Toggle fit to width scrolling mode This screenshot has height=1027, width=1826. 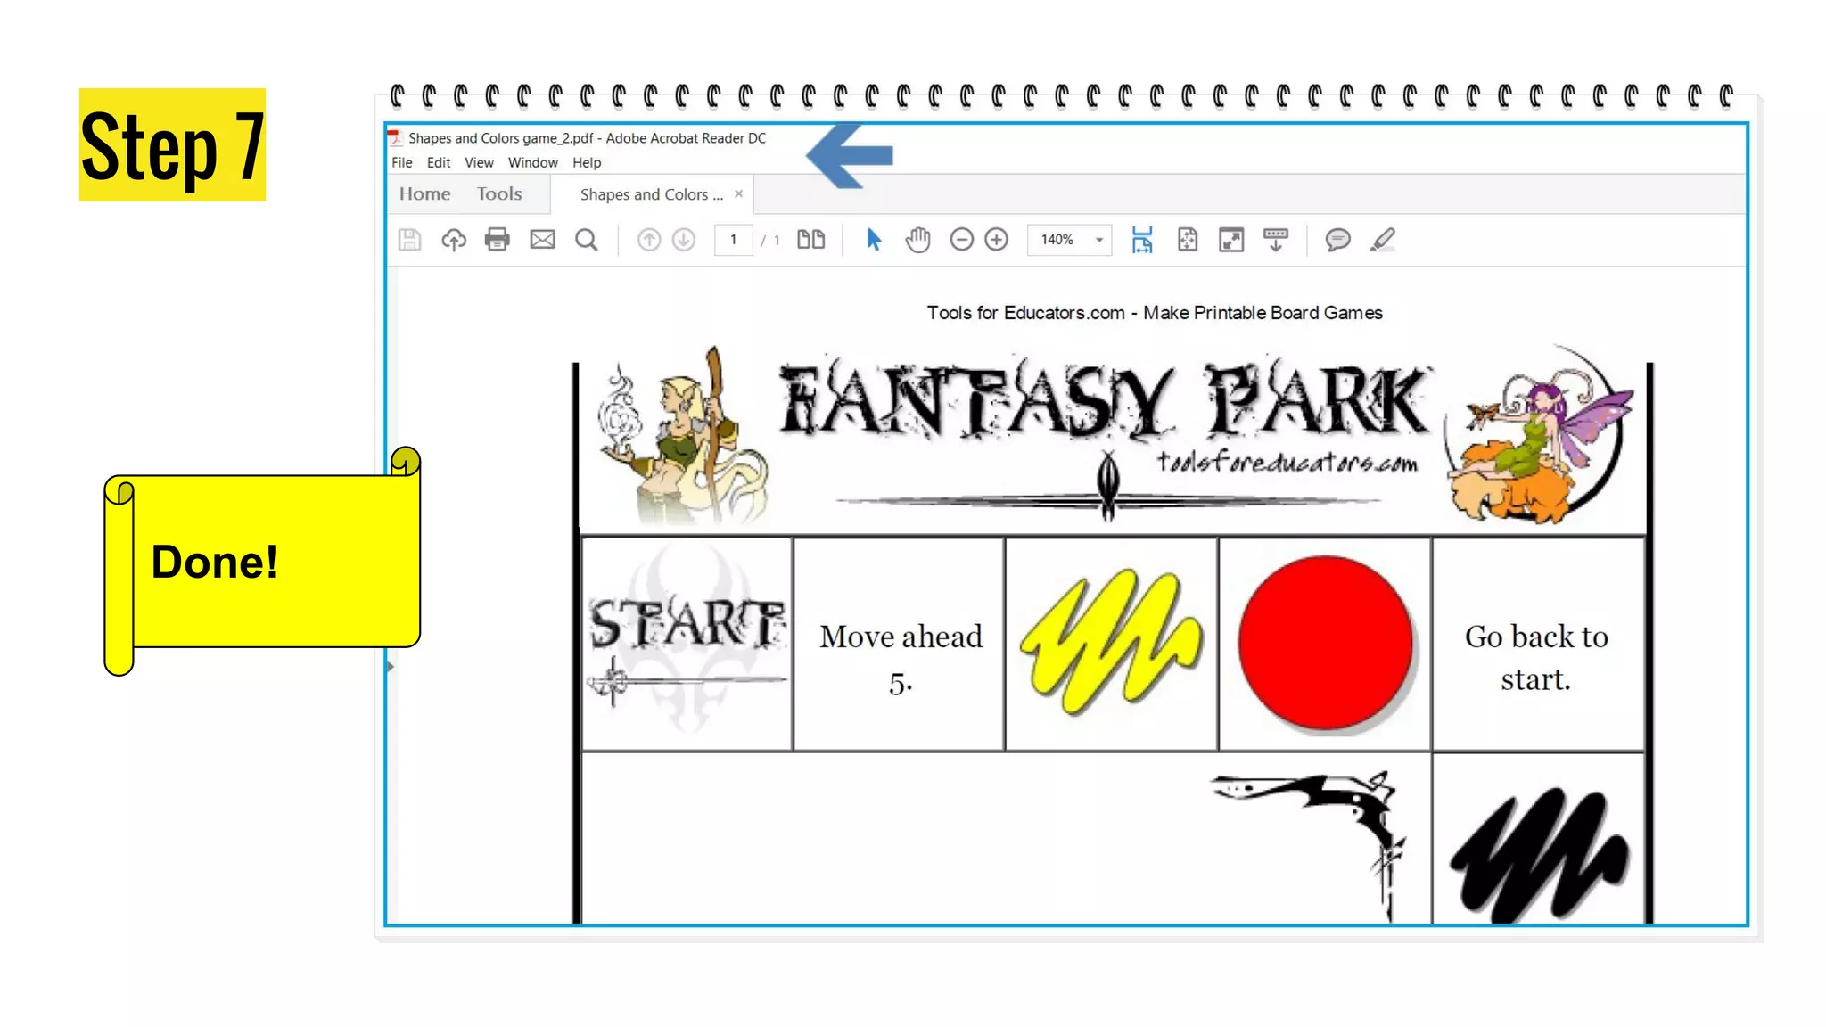1142,240
